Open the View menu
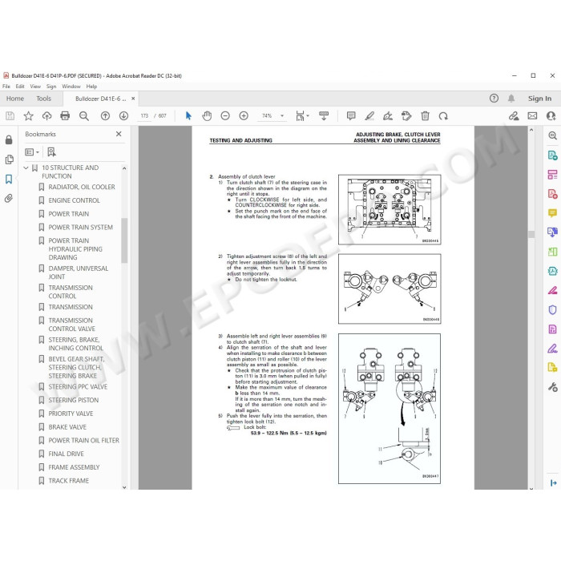The width and height of the screenshot is (561, 561). click(35, 87)
